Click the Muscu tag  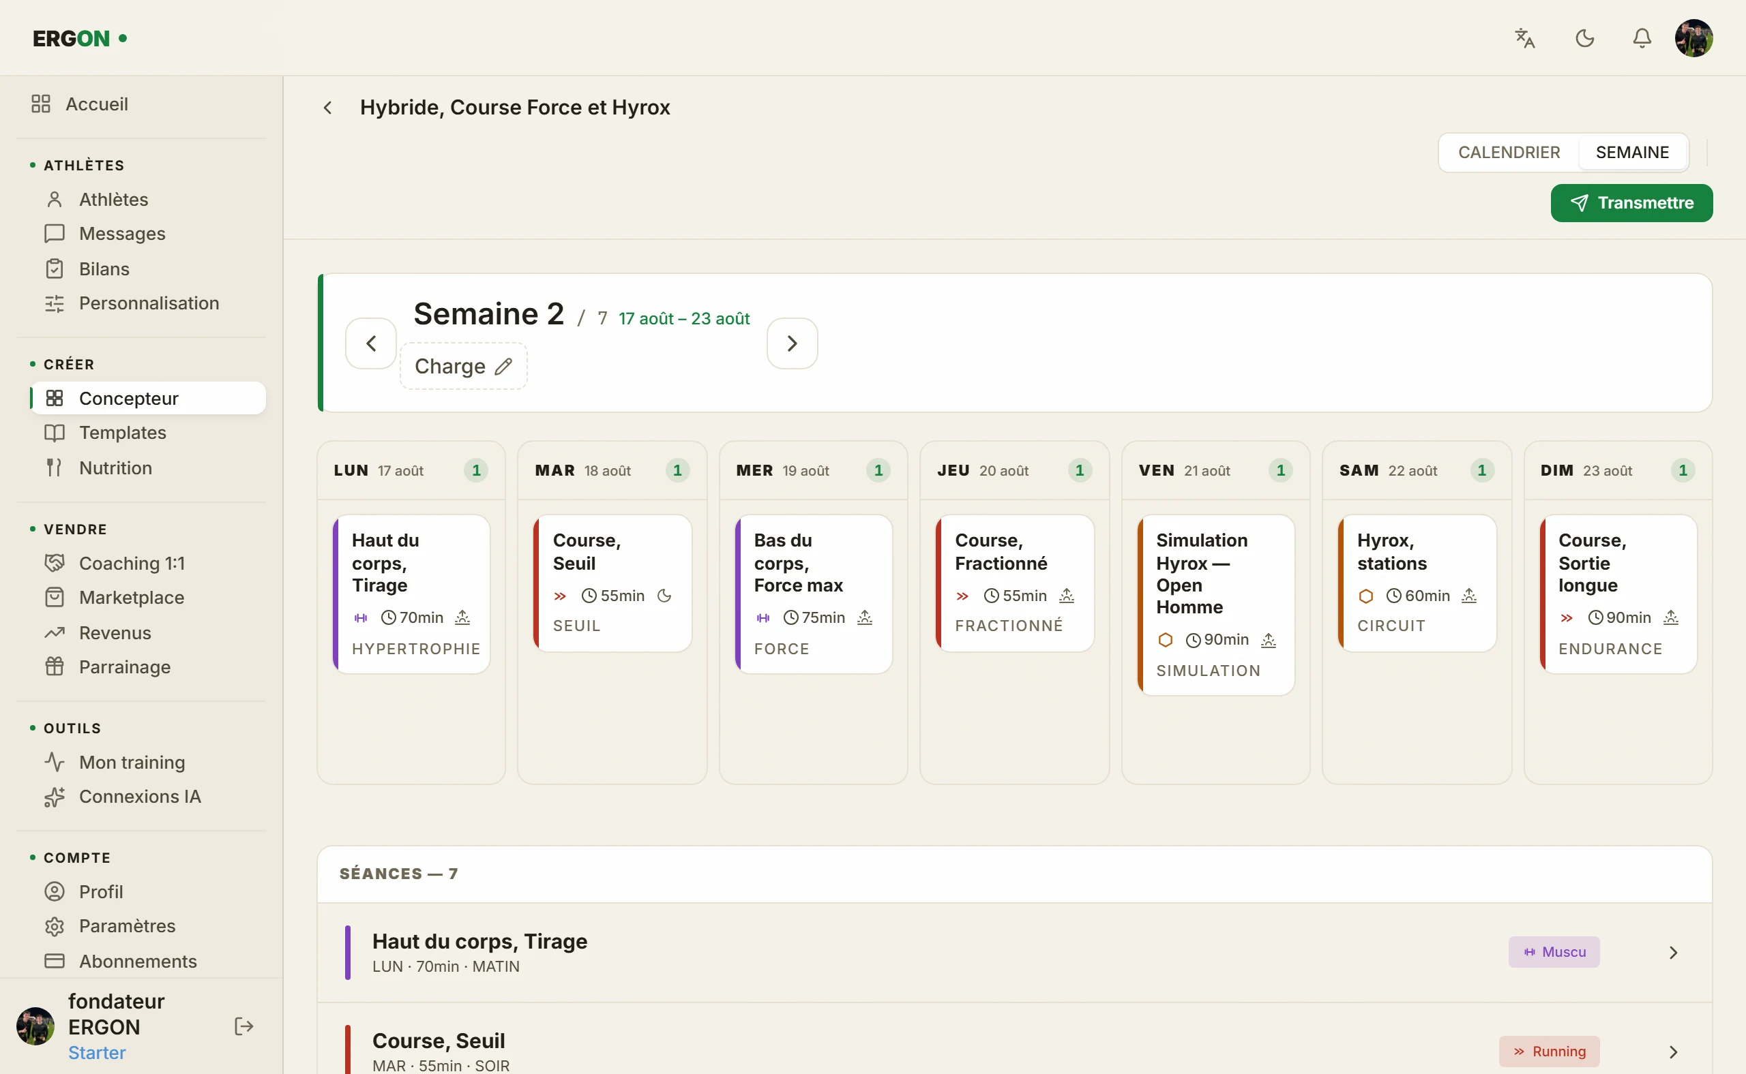click(1554, 953)
